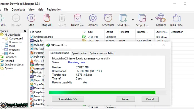Click the green download progress bar
Viewport: 194px width, 109px height.
tap(107, 92)
